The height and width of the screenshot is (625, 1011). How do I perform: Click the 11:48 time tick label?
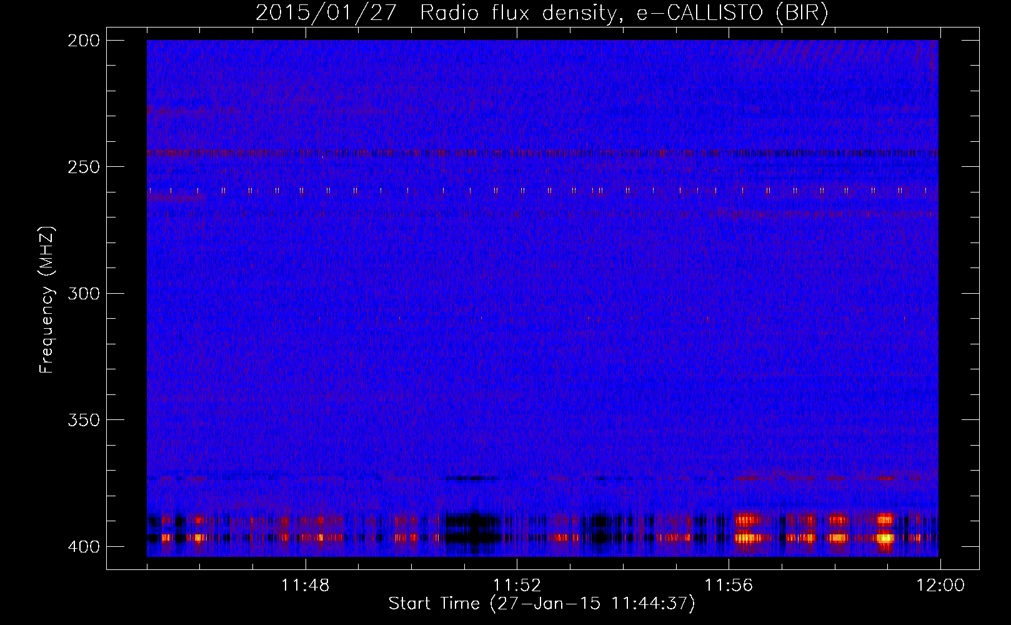[x=305, y=586]
